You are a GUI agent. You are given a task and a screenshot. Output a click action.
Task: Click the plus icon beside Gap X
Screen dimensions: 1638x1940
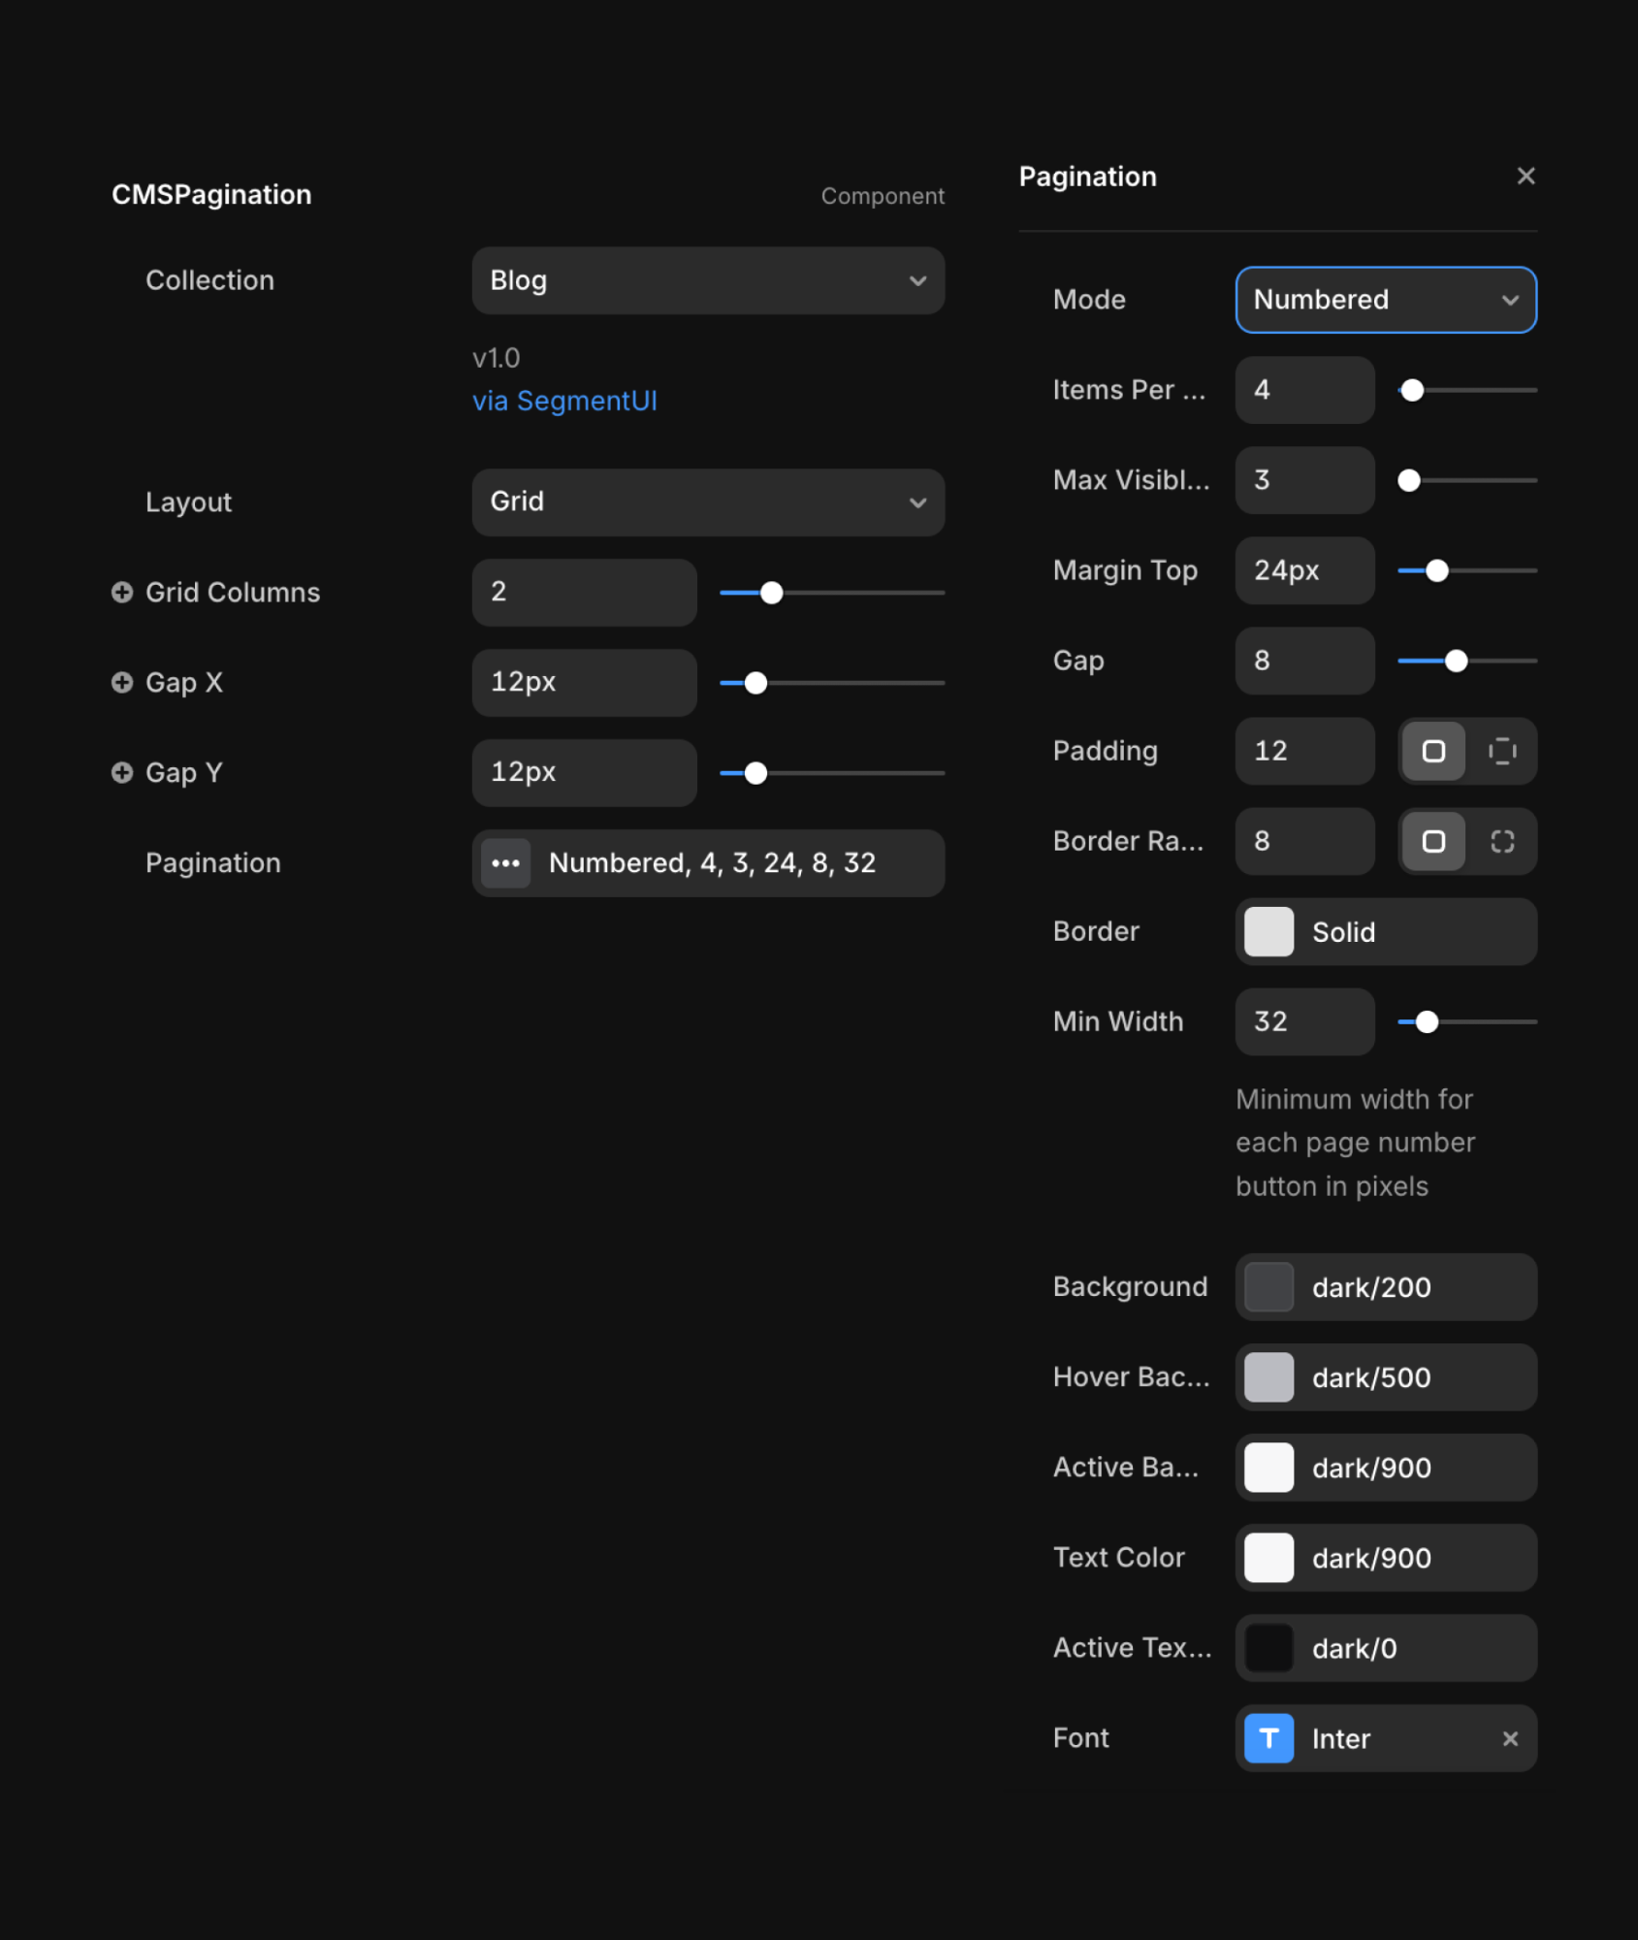pyautogui.click(x=122, y=682)
